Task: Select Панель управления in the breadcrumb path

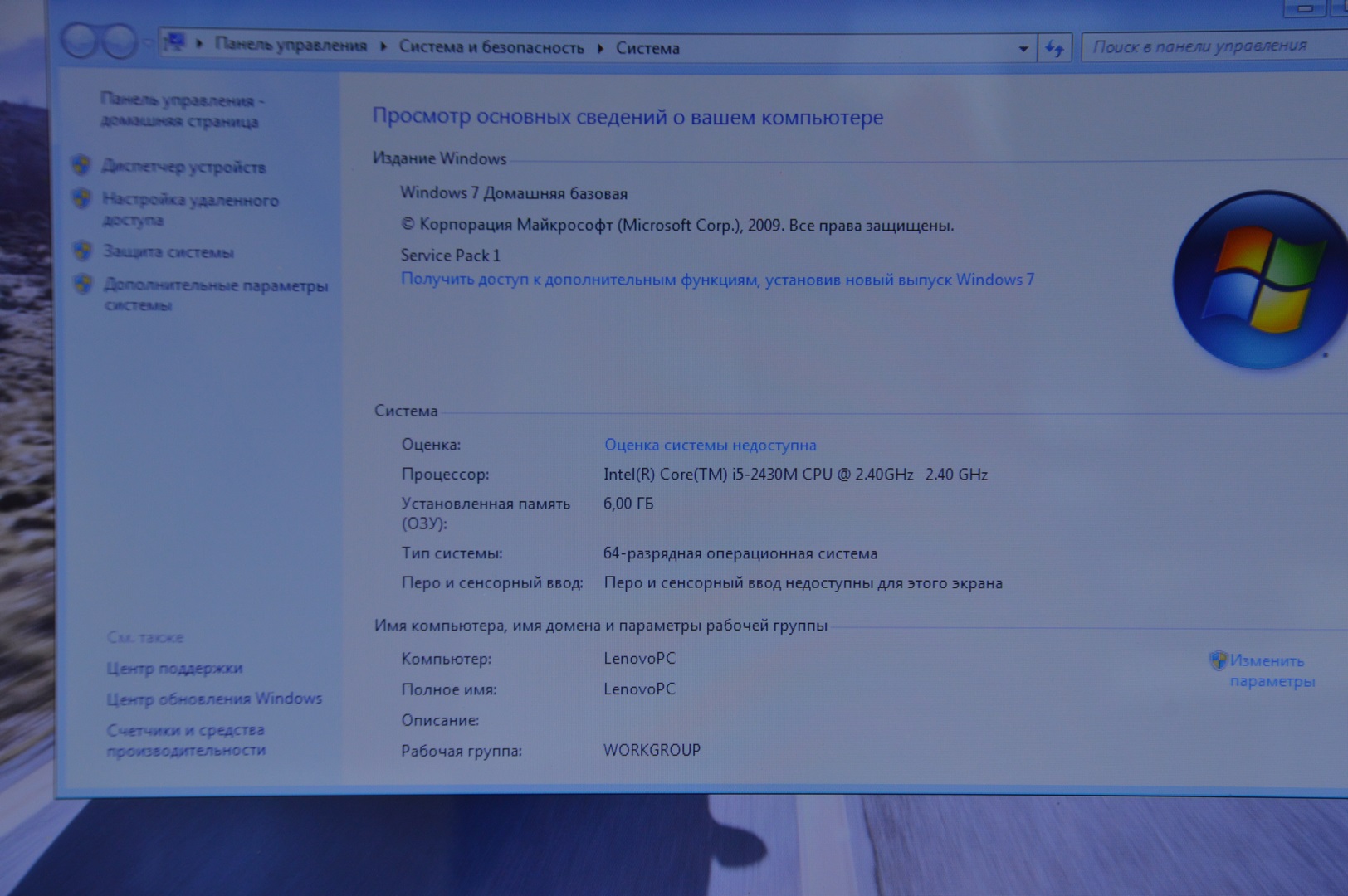Action: (291, 45)
